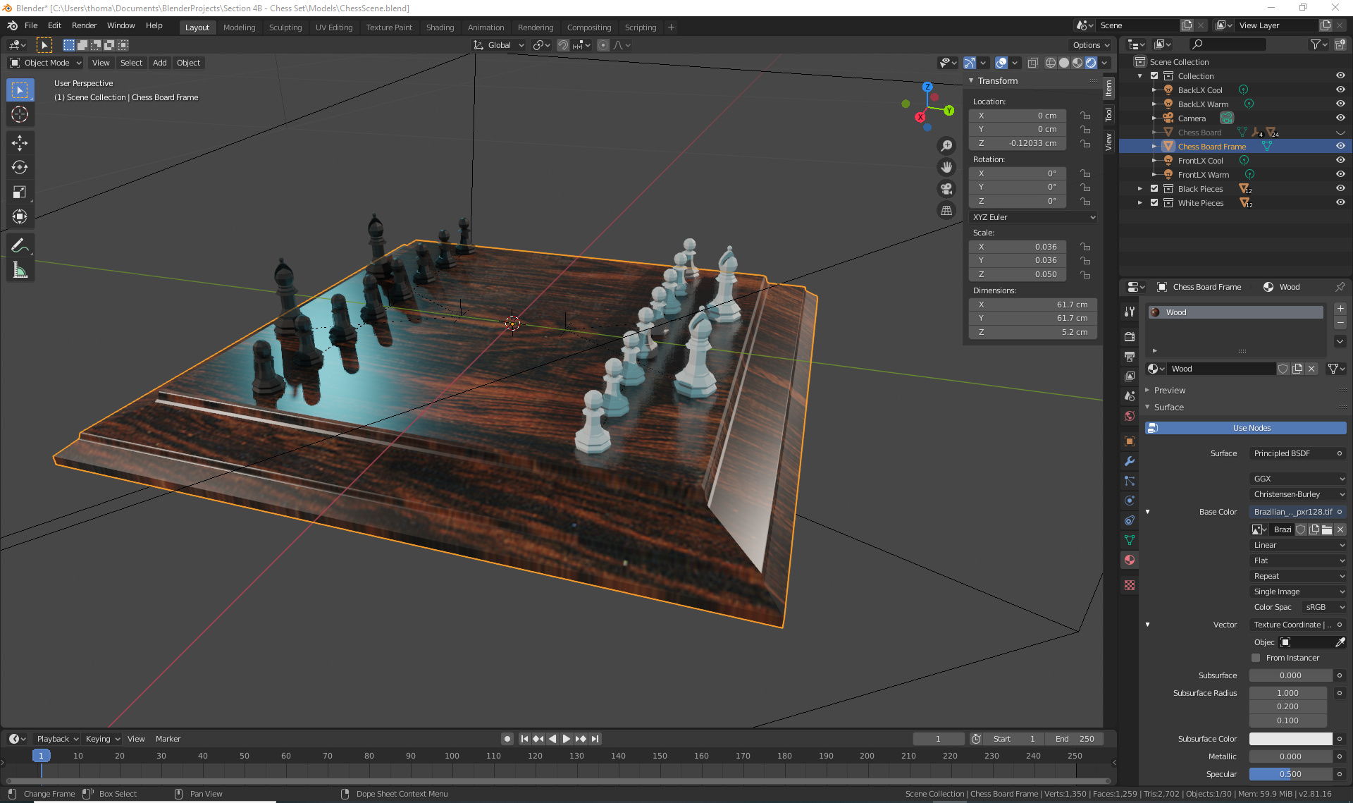
Task: Uncheck the From Instancer checkbox
Action: (1255, 657)
